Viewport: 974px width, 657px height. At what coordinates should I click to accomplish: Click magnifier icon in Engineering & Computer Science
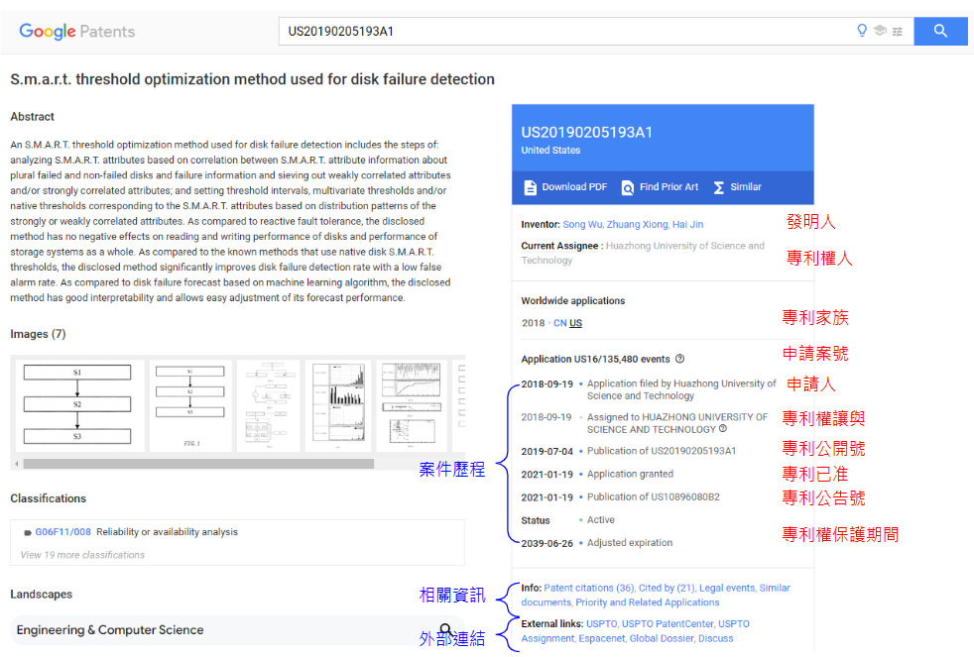click(444, 629)
